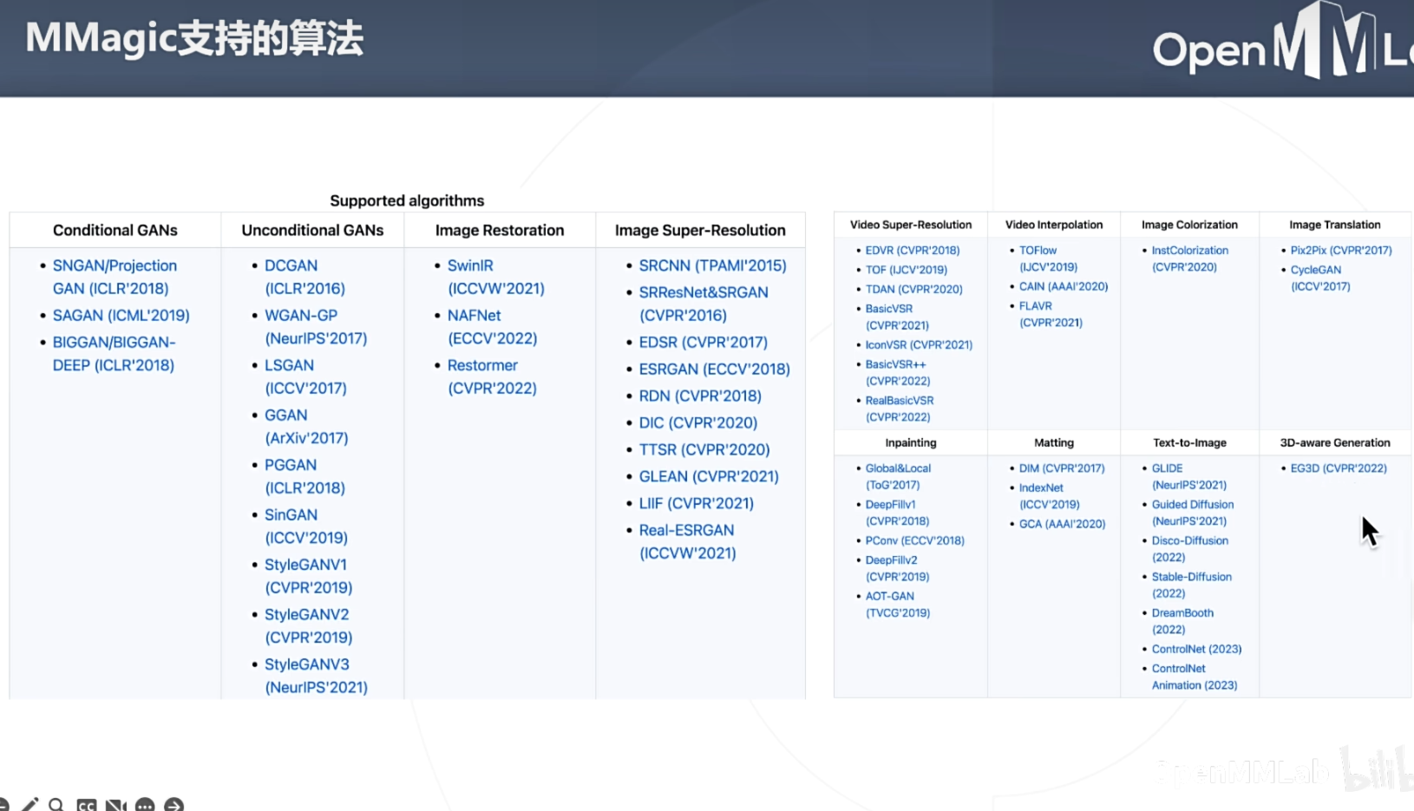1414x811 pixels.
Task: Select the pen annotation tool in slideshow controls
Action: coord(30,805)
